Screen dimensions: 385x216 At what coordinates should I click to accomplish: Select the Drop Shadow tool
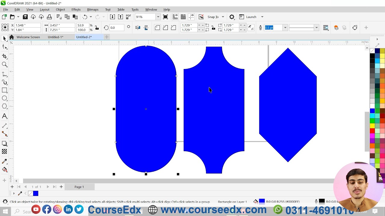[x=5, y=144]
